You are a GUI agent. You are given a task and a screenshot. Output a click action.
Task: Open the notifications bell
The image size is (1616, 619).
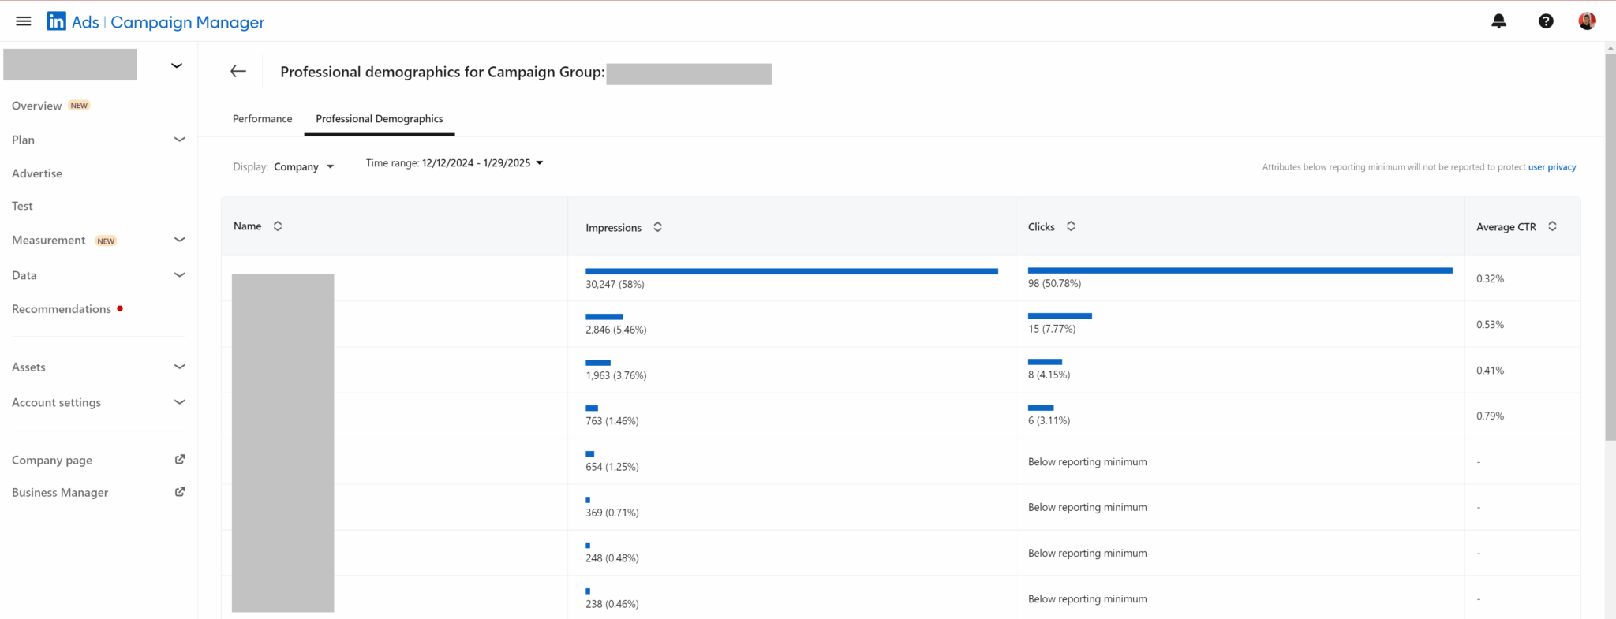click(x=1498, y=21)
